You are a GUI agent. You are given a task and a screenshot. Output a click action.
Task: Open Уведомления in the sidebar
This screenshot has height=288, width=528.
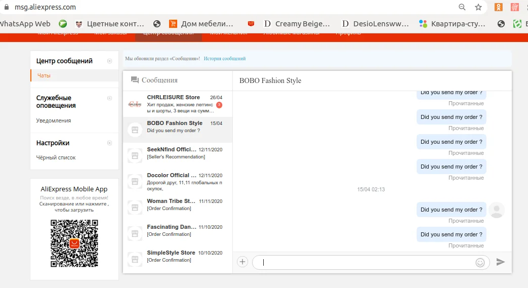[x=54, y=120]
